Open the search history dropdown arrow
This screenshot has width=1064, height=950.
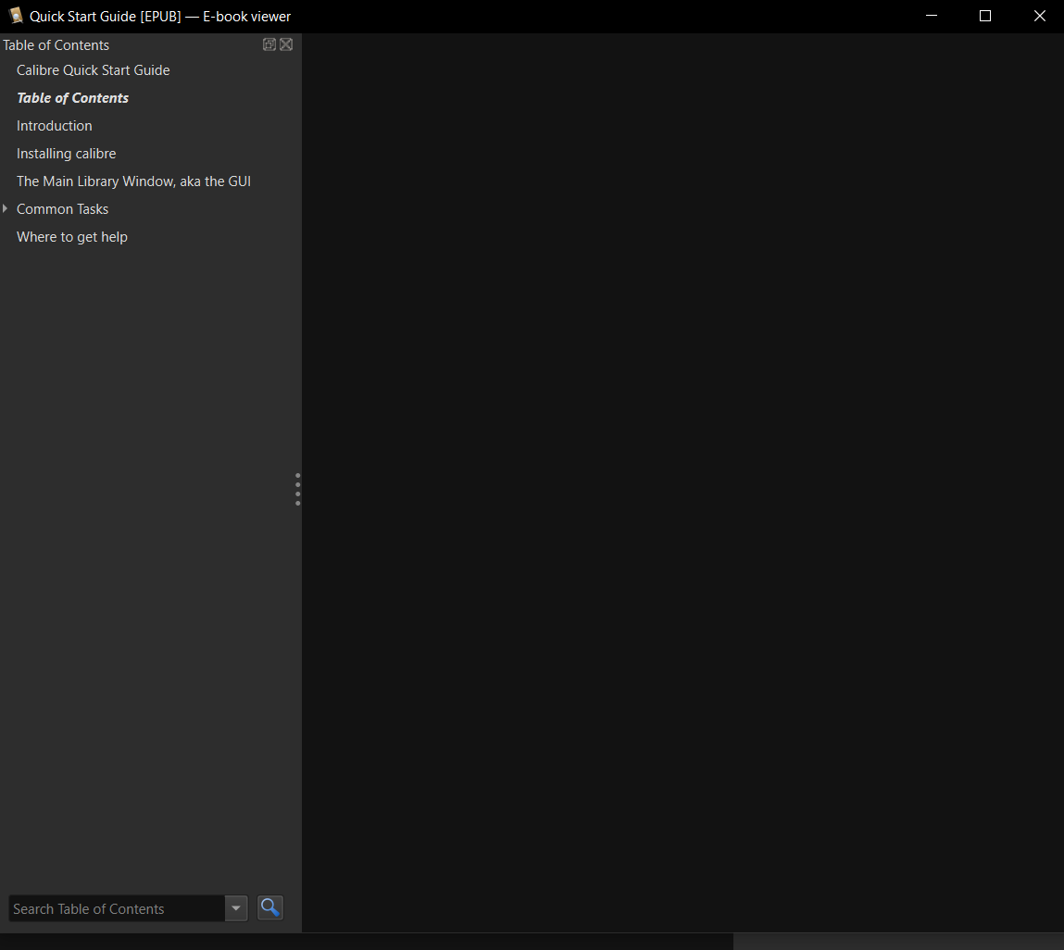[236, 908]
